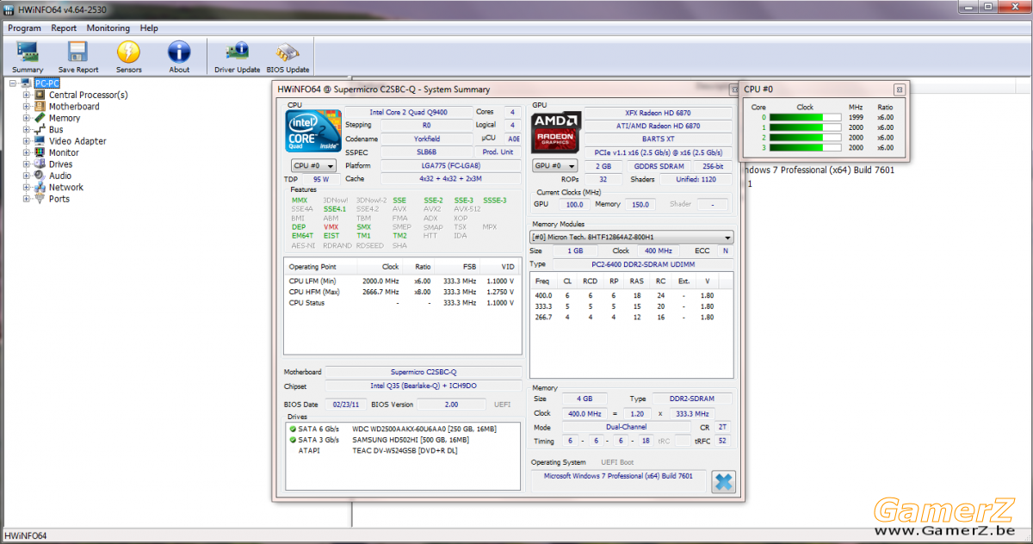Click the Save Report floppy icon
The width and height of the screenshot is (1033, 544).
point(78,57)
